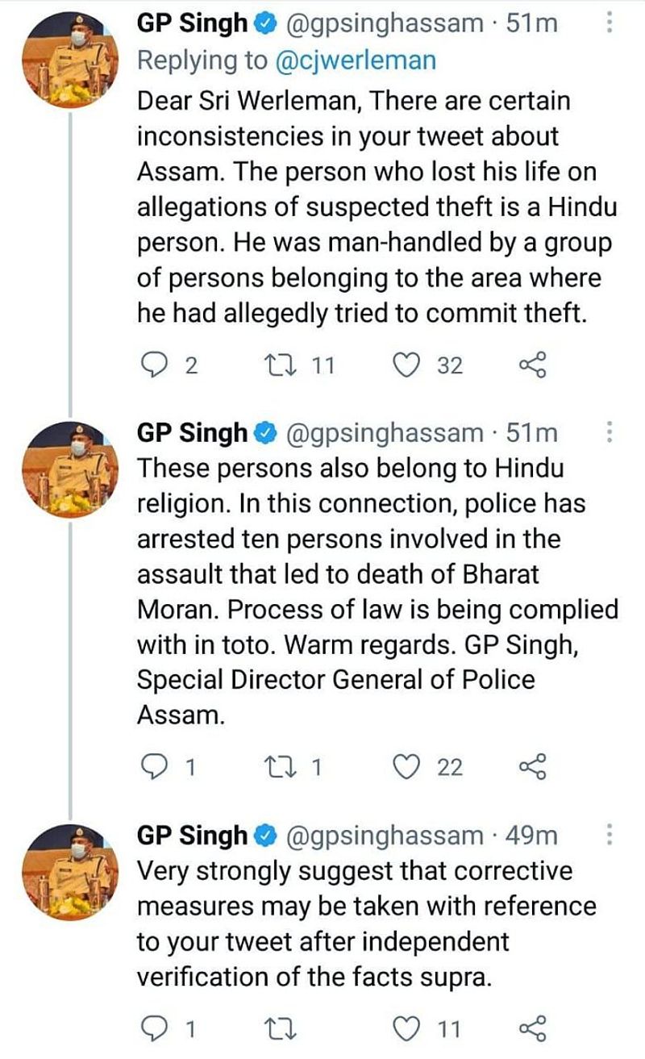This screenshot has height=1059, width=645.
Task: Open more options for the first tweet
Action: click(610, 23)
